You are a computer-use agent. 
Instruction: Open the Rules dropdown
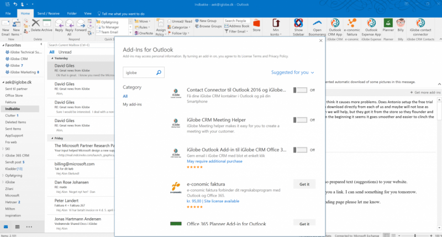[x=143, y=27]
